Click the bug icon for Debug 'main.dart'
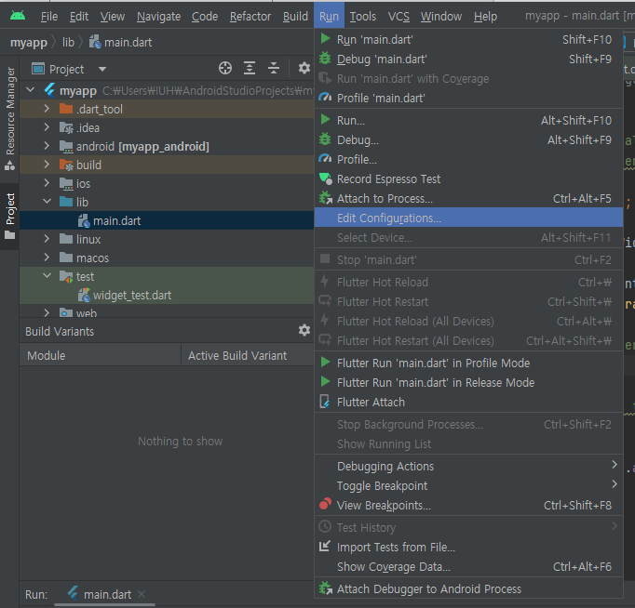 pos(325,59)
